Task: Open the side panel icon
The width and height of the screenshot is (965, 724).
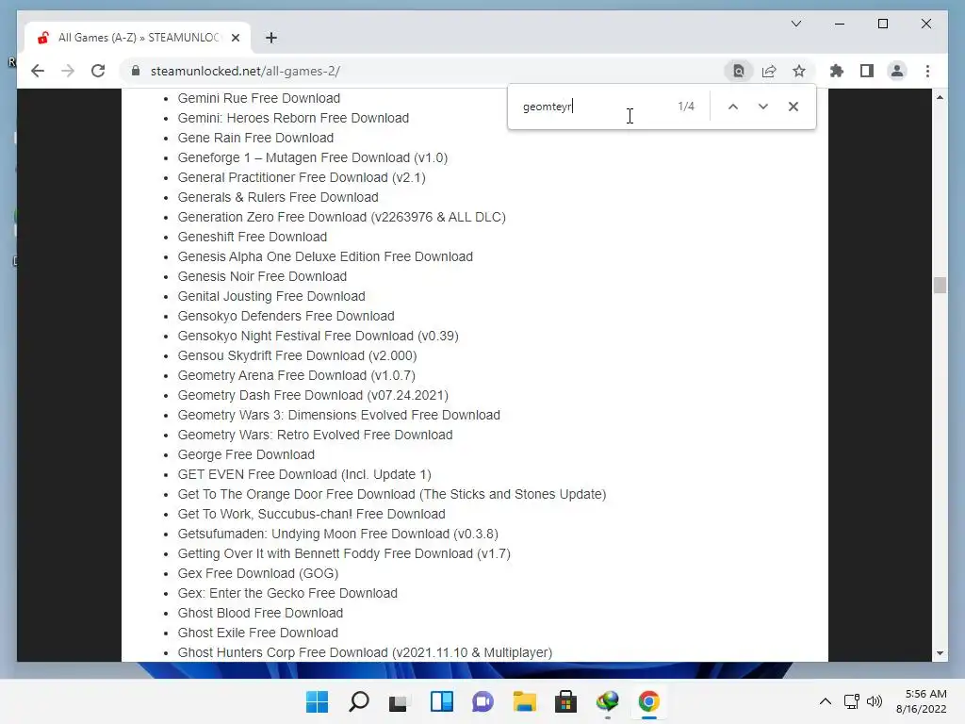Action: (867, 71)
